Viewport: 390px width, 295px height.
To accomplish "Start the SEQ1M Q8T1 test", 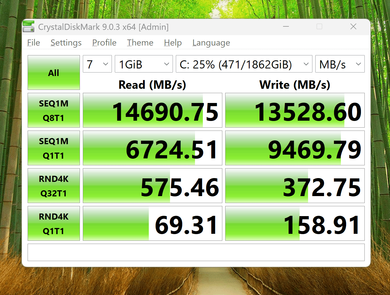I will point(54,110).
